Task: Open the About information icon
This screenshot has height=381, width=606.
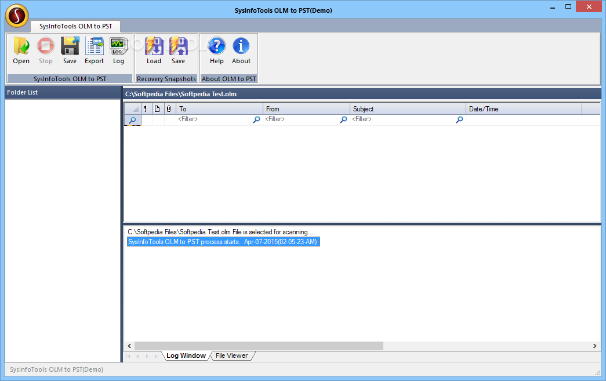Action: point(241,46)
